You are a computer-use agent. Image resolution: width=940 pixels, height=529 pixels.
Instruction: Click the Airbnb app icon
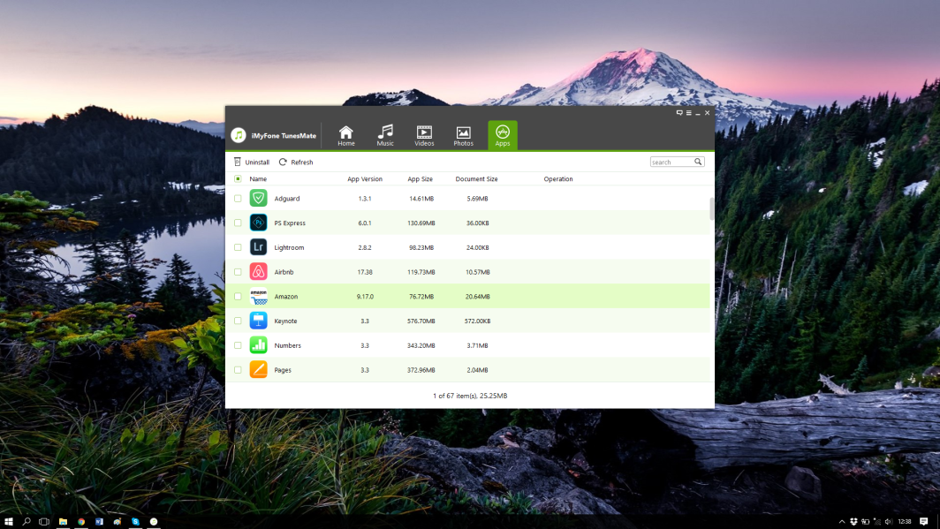(258, 272)
